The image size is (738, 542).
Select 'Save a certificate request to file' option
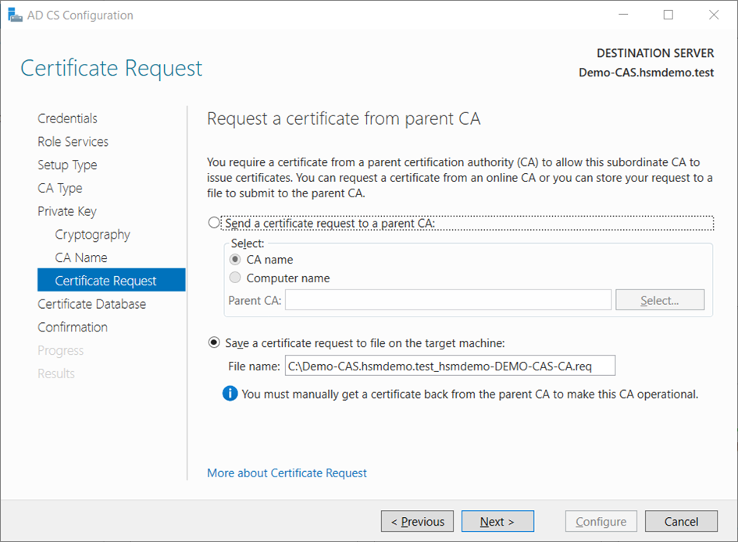point(215,342)
